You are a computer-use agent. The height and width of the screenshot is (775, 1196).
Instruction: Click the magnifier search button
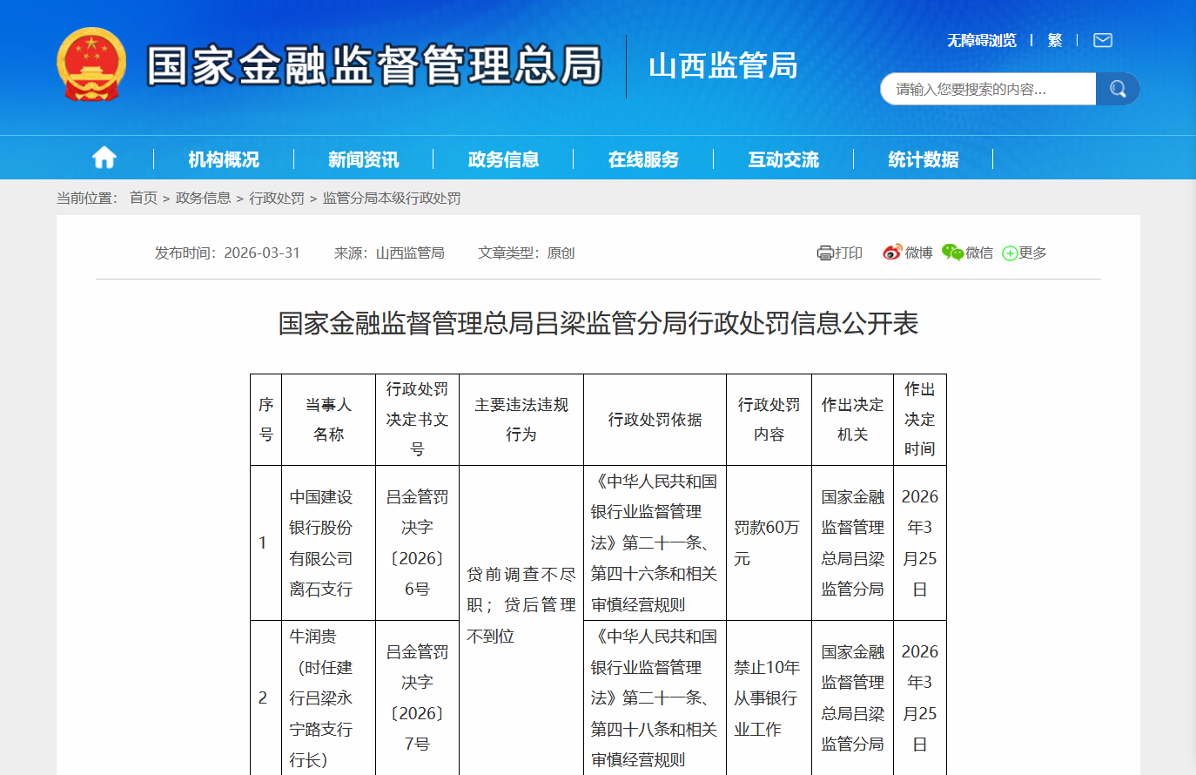tap(1118, 89)
